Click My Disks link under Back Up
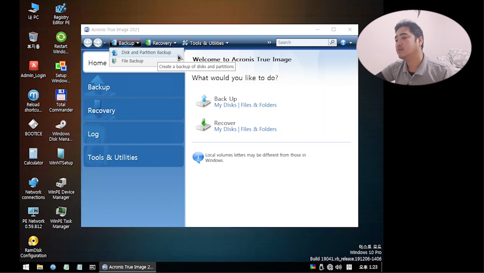484x273 pixels. (x=226, y=105)
